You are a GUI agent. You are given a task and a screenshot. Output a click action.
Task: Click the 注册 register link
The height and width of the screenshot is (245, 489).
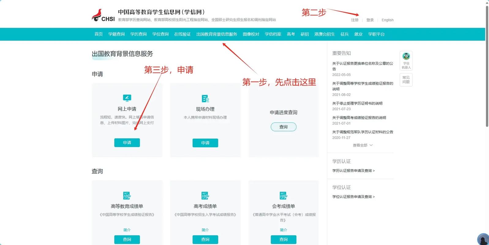click(x=355, y=20)
